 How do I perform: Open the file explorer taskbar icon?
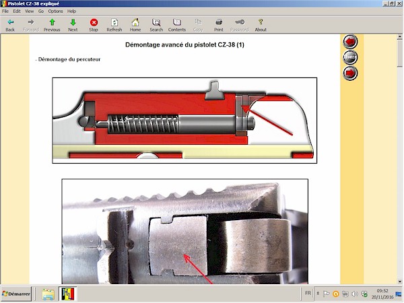pos(48,294)
